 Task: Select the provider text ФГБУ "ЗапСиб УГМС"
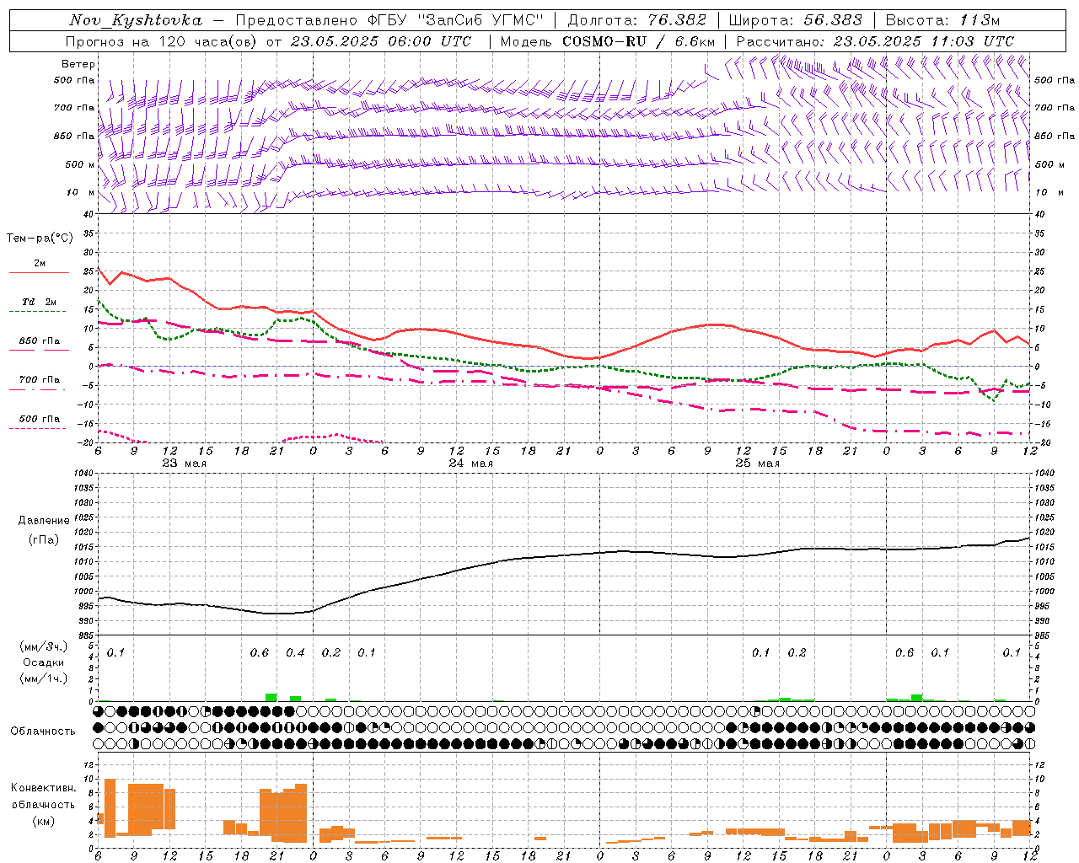tap(457, 20)
